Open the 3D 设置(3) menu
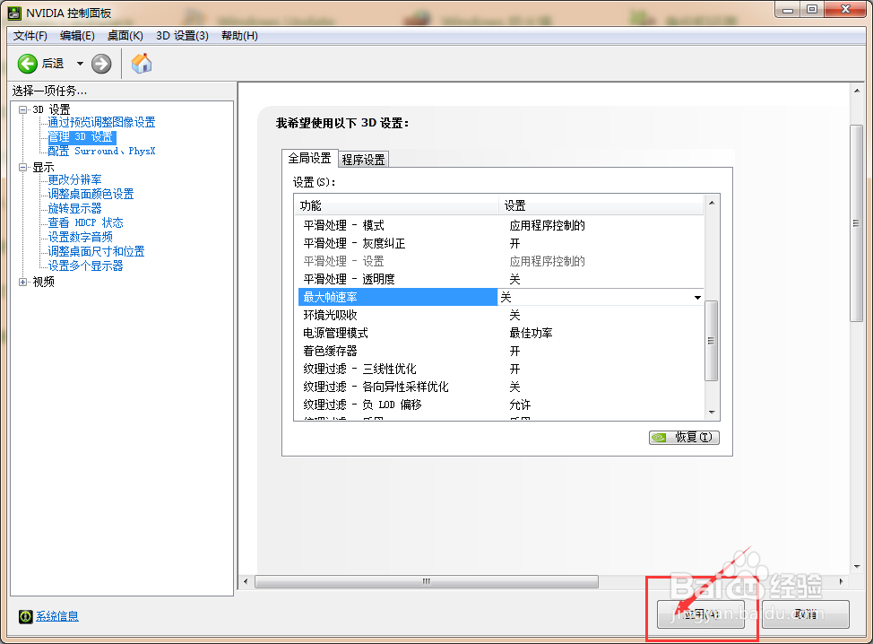 (182, 36)
